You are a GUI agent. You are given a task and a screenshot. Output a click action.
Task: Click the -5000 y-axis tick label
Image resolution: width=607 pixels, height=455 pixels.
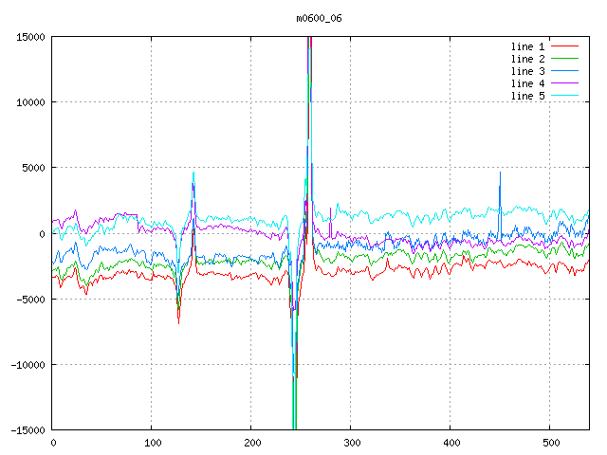tap(30, 299)
